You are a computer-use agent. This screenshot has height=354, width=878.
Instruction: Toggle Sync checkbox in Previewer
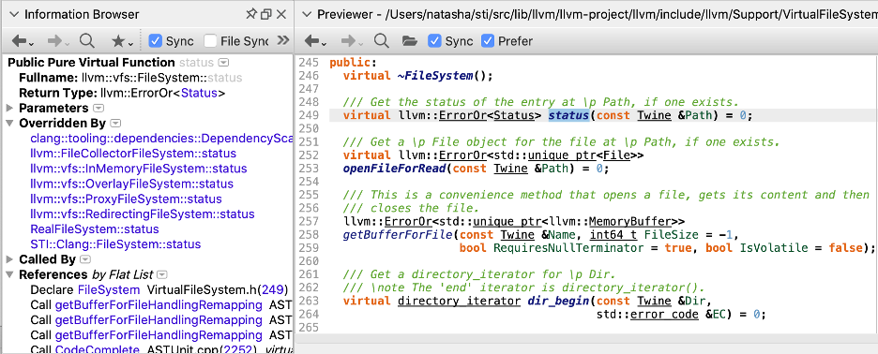[434, 41]
